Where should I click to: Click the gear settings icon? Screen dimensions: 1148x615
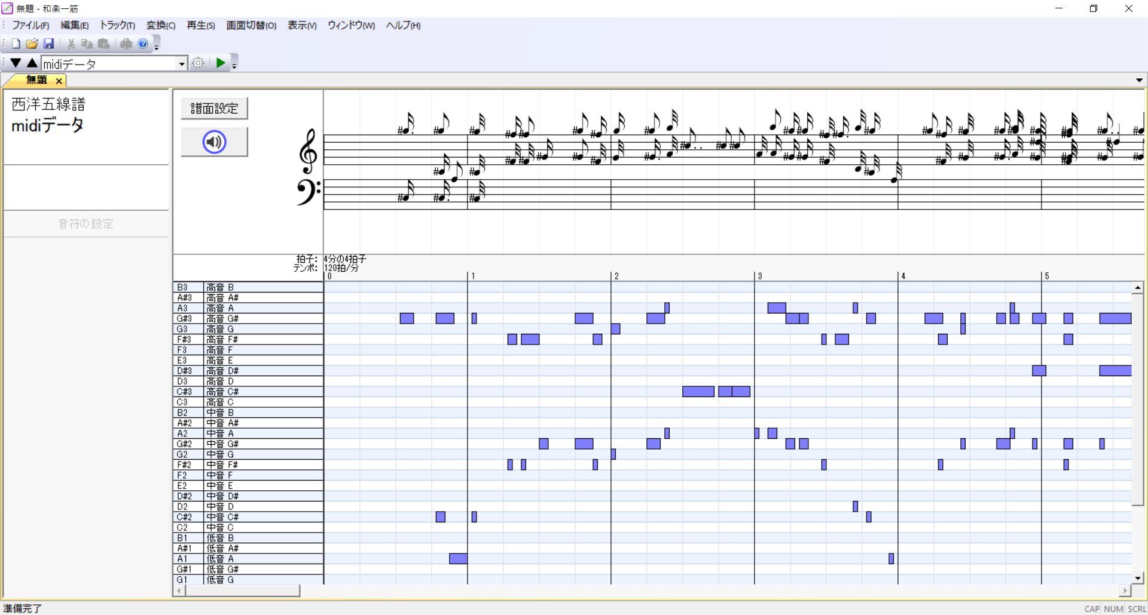[x=199, y=63]
